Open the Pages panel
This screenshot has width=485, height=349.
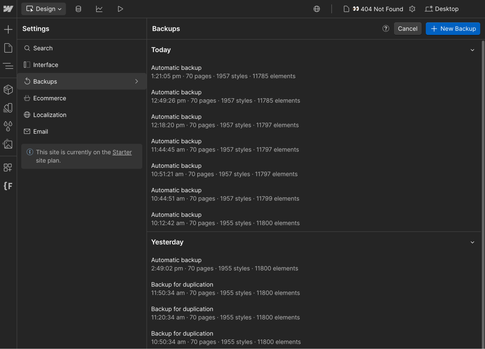pyautogui.click(x=8, y=48)
